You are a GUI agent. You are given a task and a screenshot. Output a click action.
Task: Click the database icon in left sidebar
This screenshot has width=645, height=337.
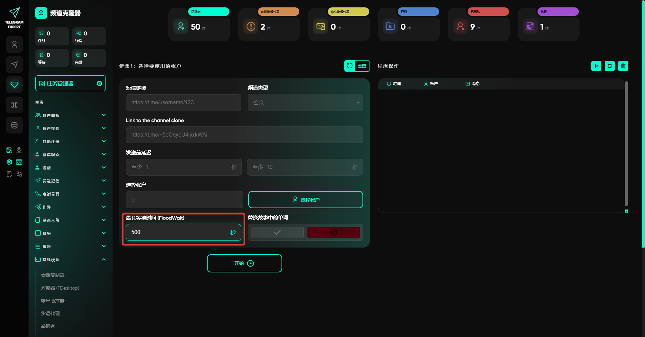coord(14,125)
